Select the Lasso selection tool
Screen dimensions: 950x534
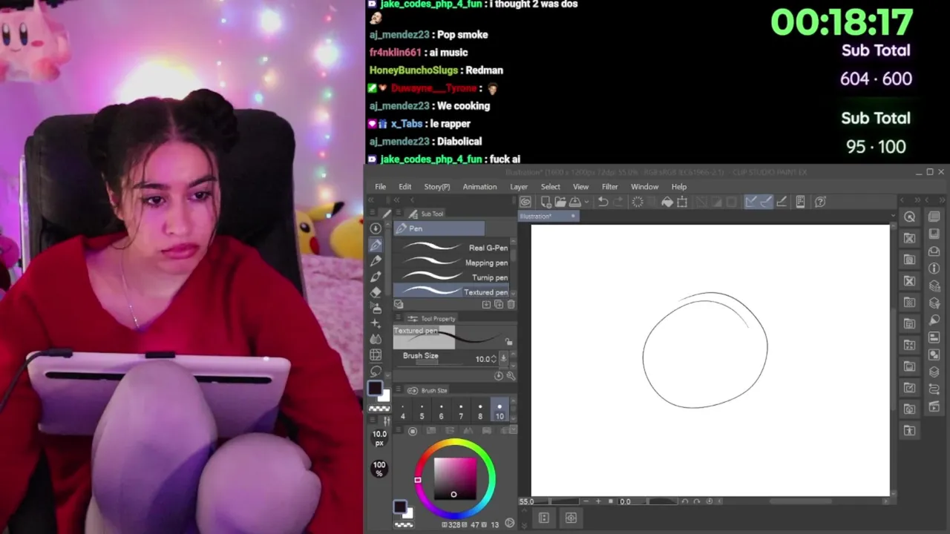coord(376,370)
